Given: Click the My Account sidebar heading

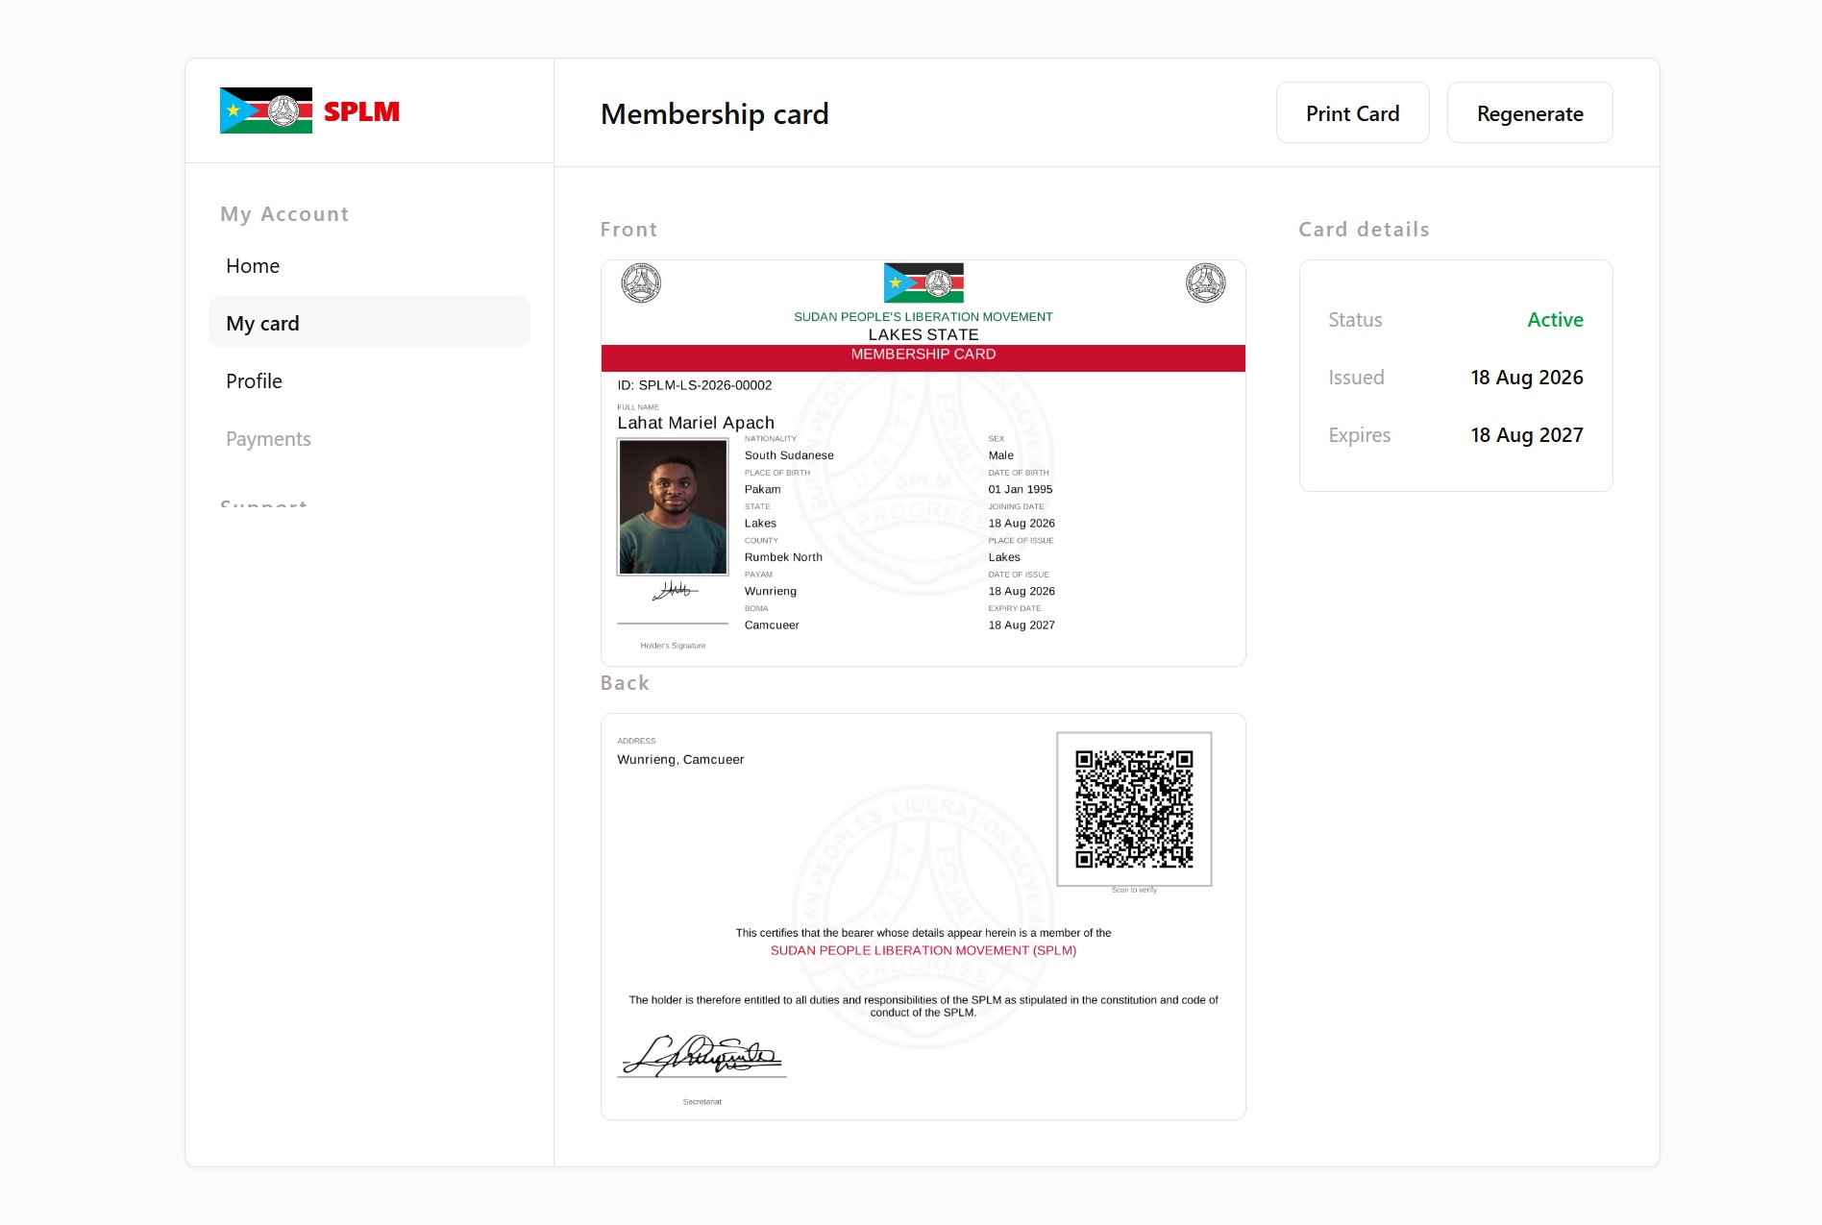Looking at the screenshot, I should (x=284, y=214).
